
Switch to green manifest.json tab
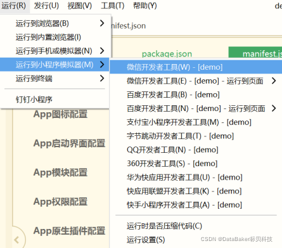tap(255, 53)
